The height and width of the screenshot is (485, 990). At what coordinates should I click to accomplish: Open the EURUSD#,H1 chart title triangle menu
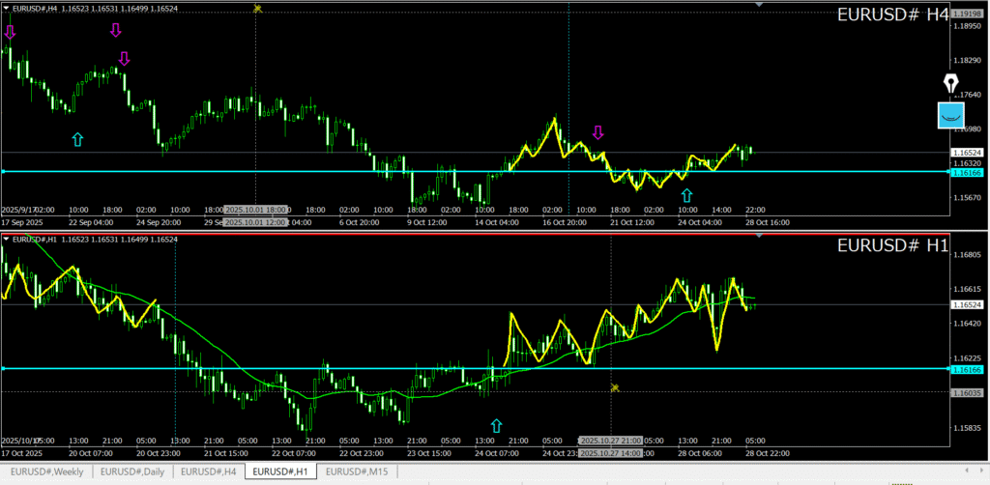(7, 239)
